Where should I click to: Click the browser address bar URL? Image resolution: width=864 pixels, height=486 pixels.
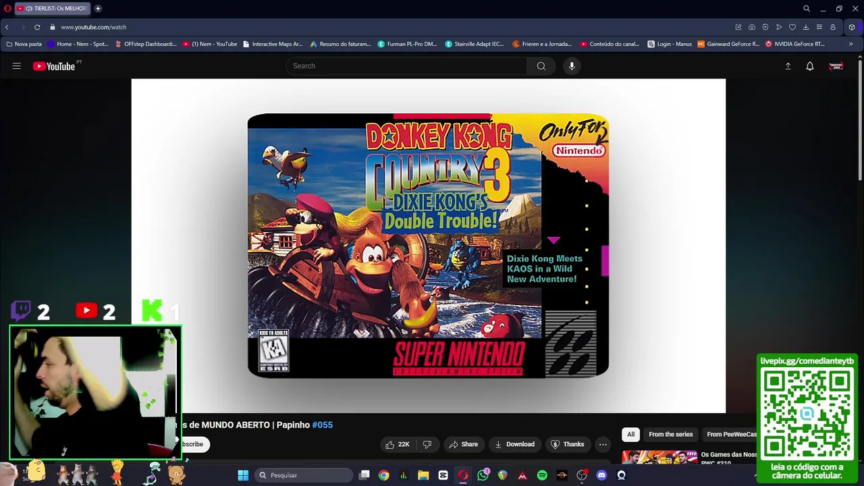point(93,27)
